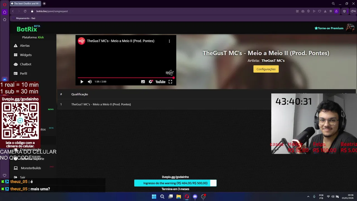Open clock and date panel
Screen dimensions: 357x201
click(x=348, y=197)
